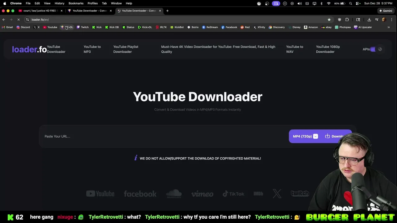Open the Facebook bookmark

pos(229,27)
